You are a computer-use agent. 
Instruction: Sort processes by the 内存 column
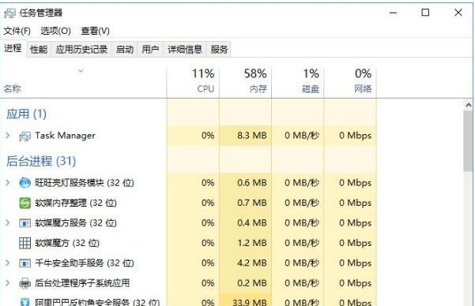(245, 80)
